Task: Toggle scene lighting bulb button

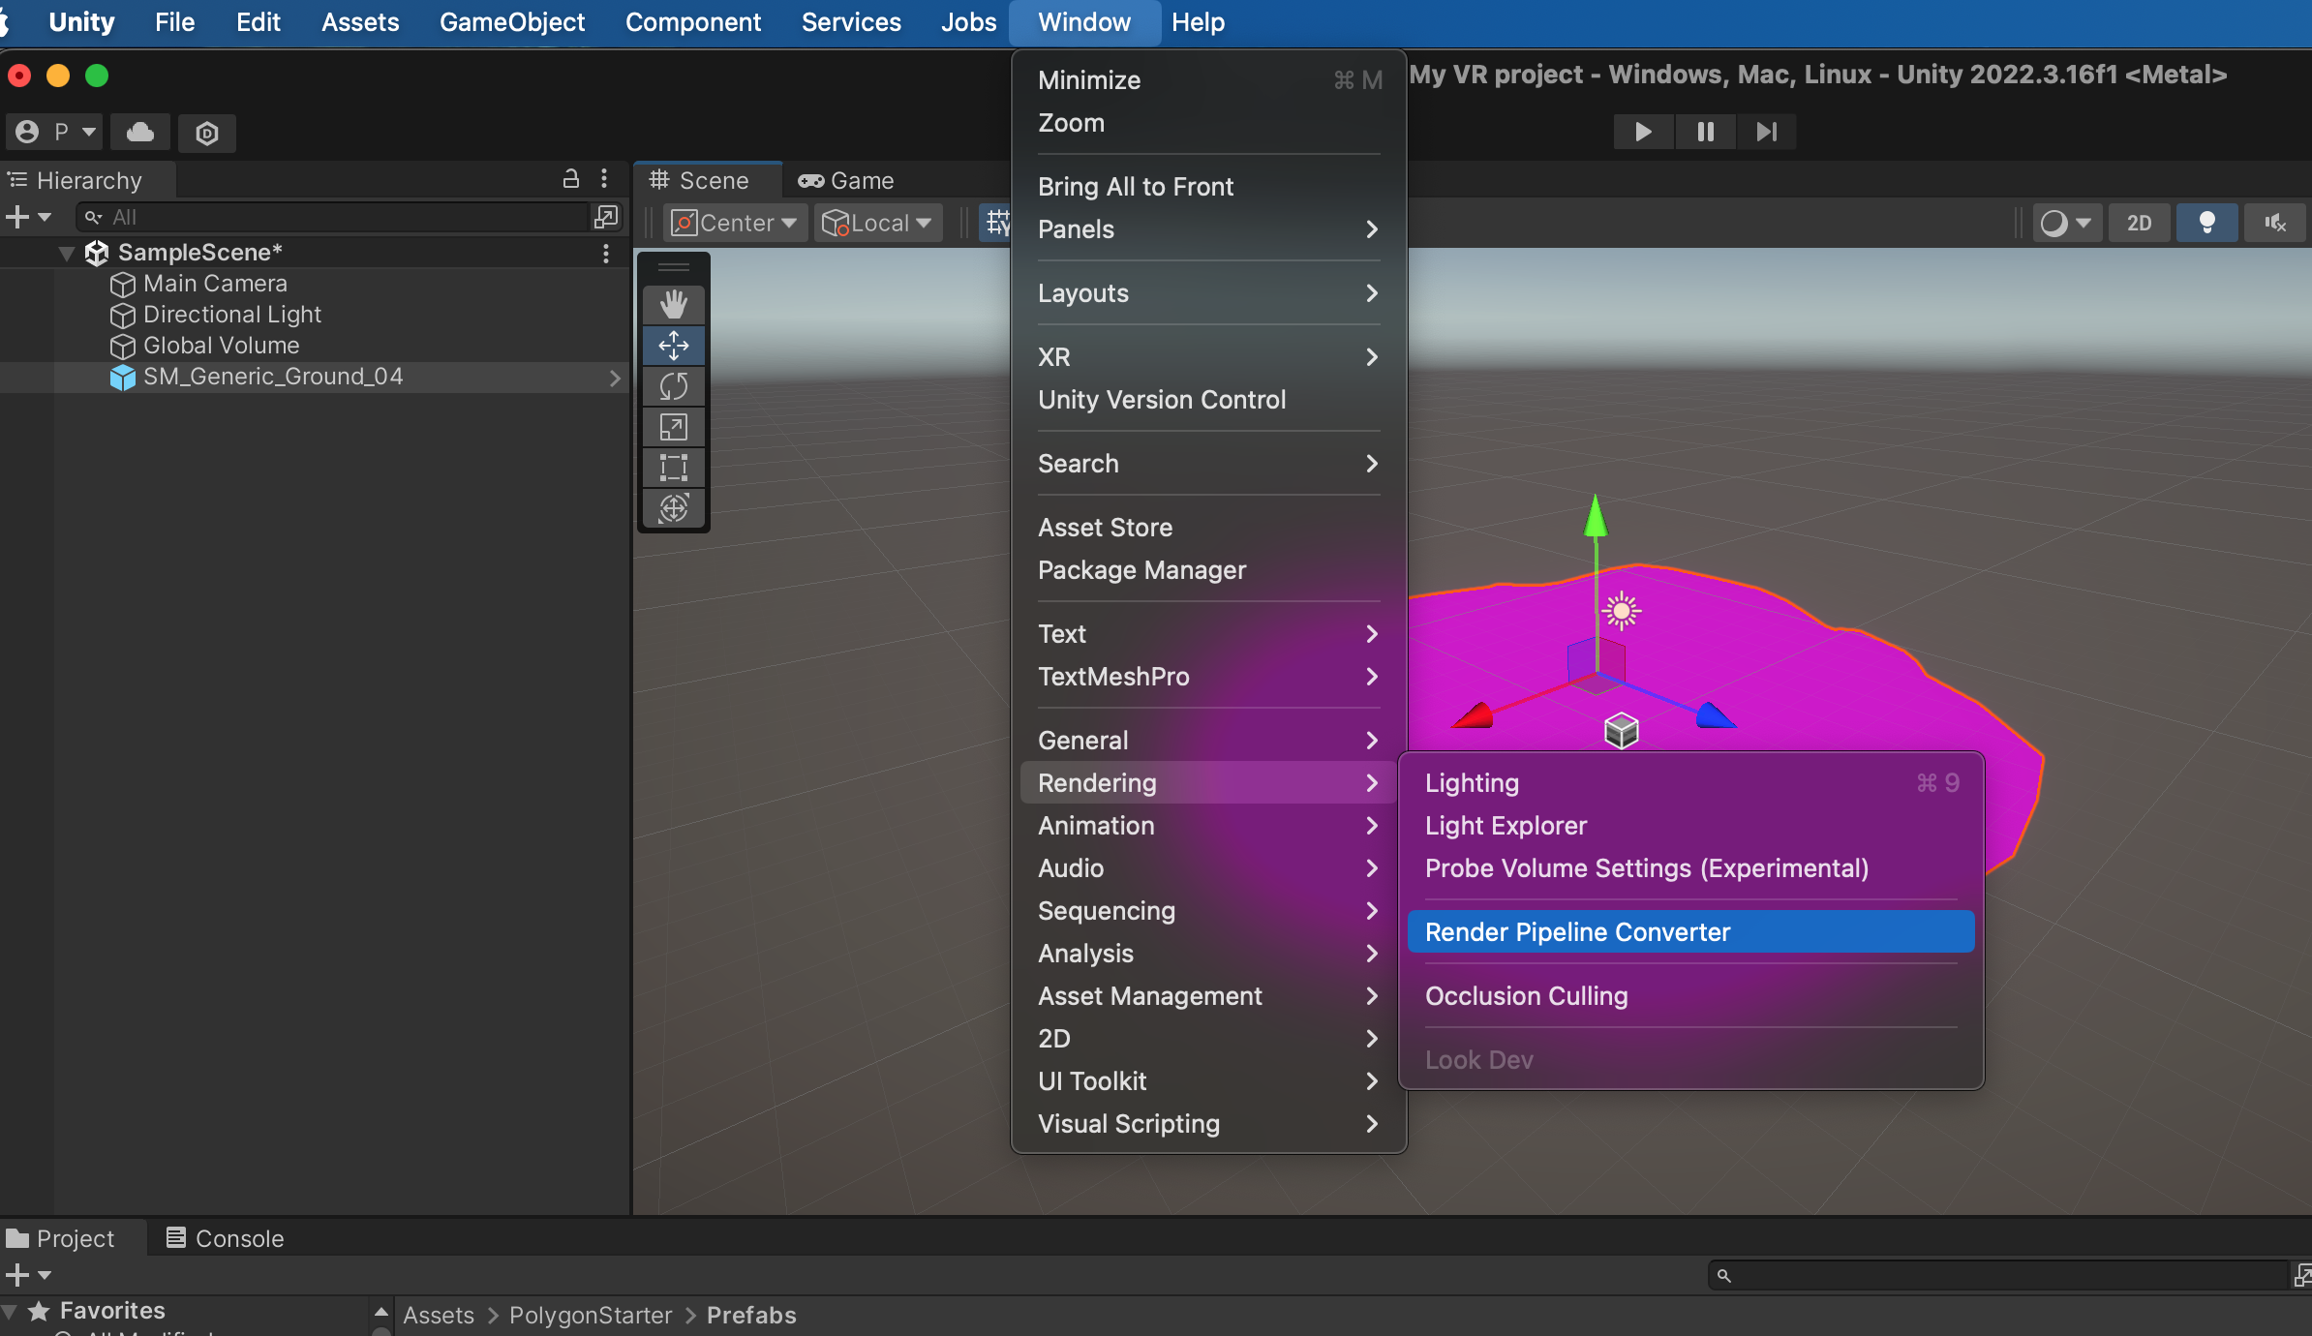Action: coord(2206,223)
